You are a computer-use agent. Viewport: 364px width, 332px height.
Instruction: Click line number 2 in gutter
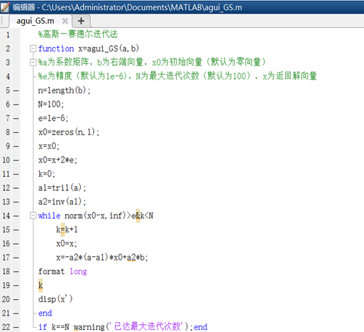[8, 49]
